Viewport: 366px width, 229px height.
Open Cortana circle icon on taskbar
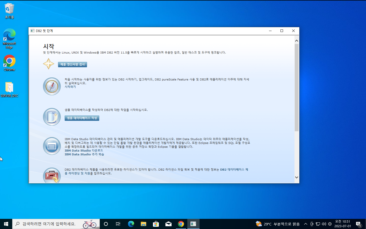[x=106, y=224]
